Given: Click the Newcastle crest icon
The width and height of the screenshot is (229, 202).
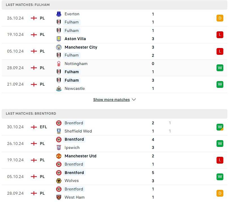Looking at the screenshot, I should tap(59, 88).
